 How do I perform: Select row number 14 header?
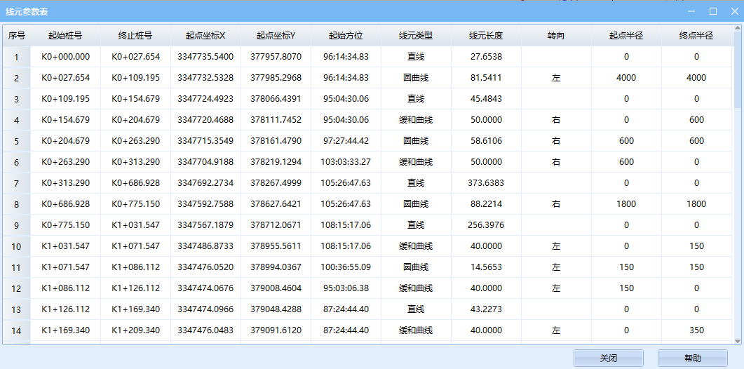coord(17,330)
